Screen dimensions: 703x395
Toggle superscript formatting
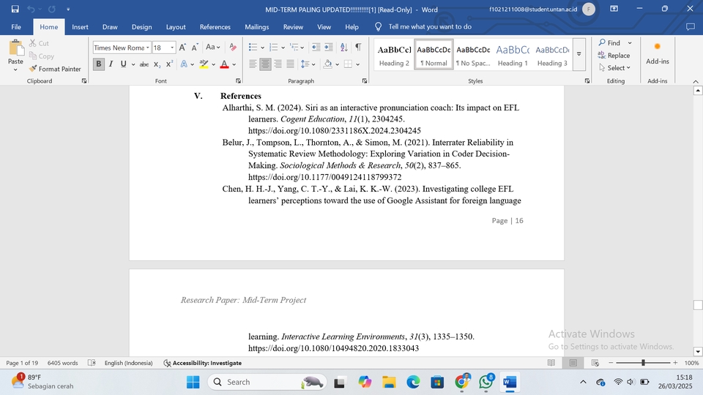169,64
